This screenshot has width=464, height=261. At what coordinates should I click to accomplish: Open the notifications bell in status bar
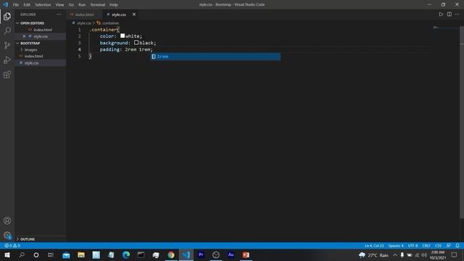coord(457,246)
